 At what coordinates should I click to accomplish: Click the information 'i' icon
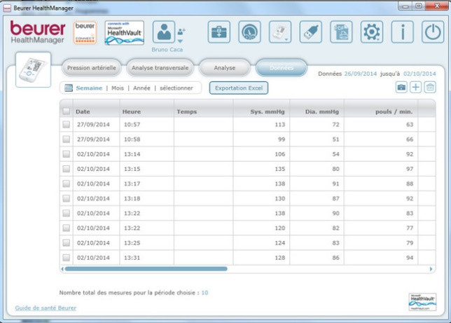point(402,32)
